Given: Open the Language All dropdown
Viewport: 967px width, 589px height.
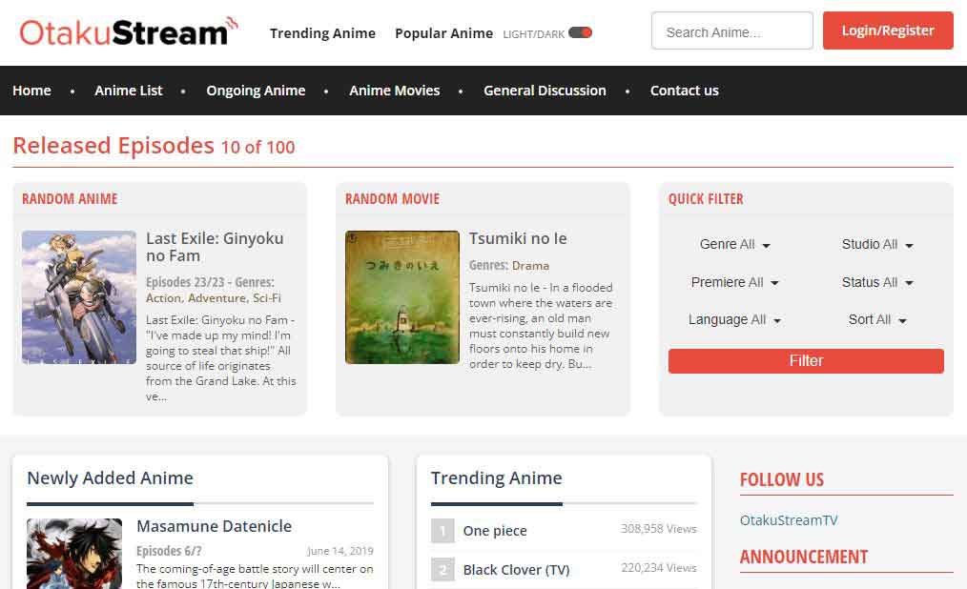Looking at the screenshot, I should [x=734, y=320].
